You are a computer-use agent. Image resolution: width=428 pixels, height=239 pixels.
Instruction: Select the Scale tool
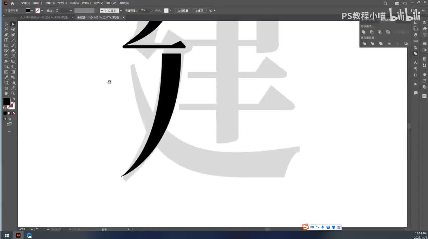13,56
